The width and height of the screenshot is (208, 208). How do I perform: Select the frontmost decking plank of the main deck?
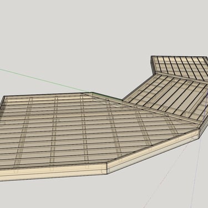point(54,165)
